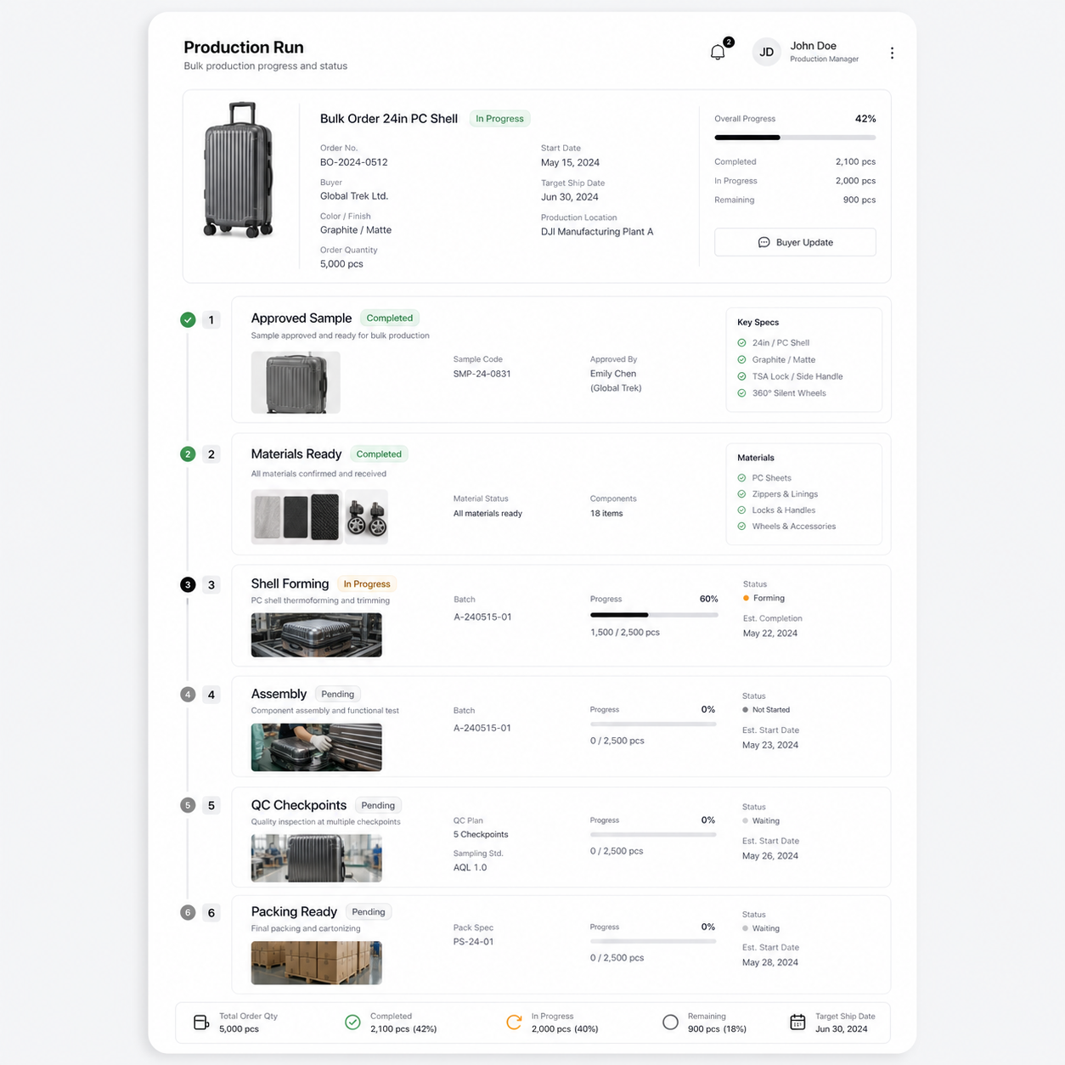Click Target Ship Date calendar icon

tap(797, 1023)
